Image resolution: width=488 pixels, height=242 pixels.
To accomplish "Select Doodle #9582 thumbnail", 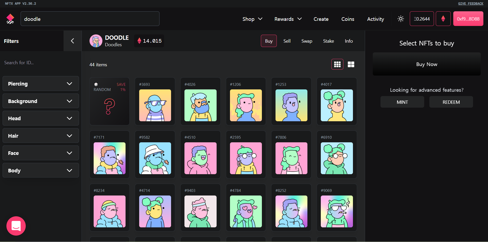I will (x=155, y=158).
